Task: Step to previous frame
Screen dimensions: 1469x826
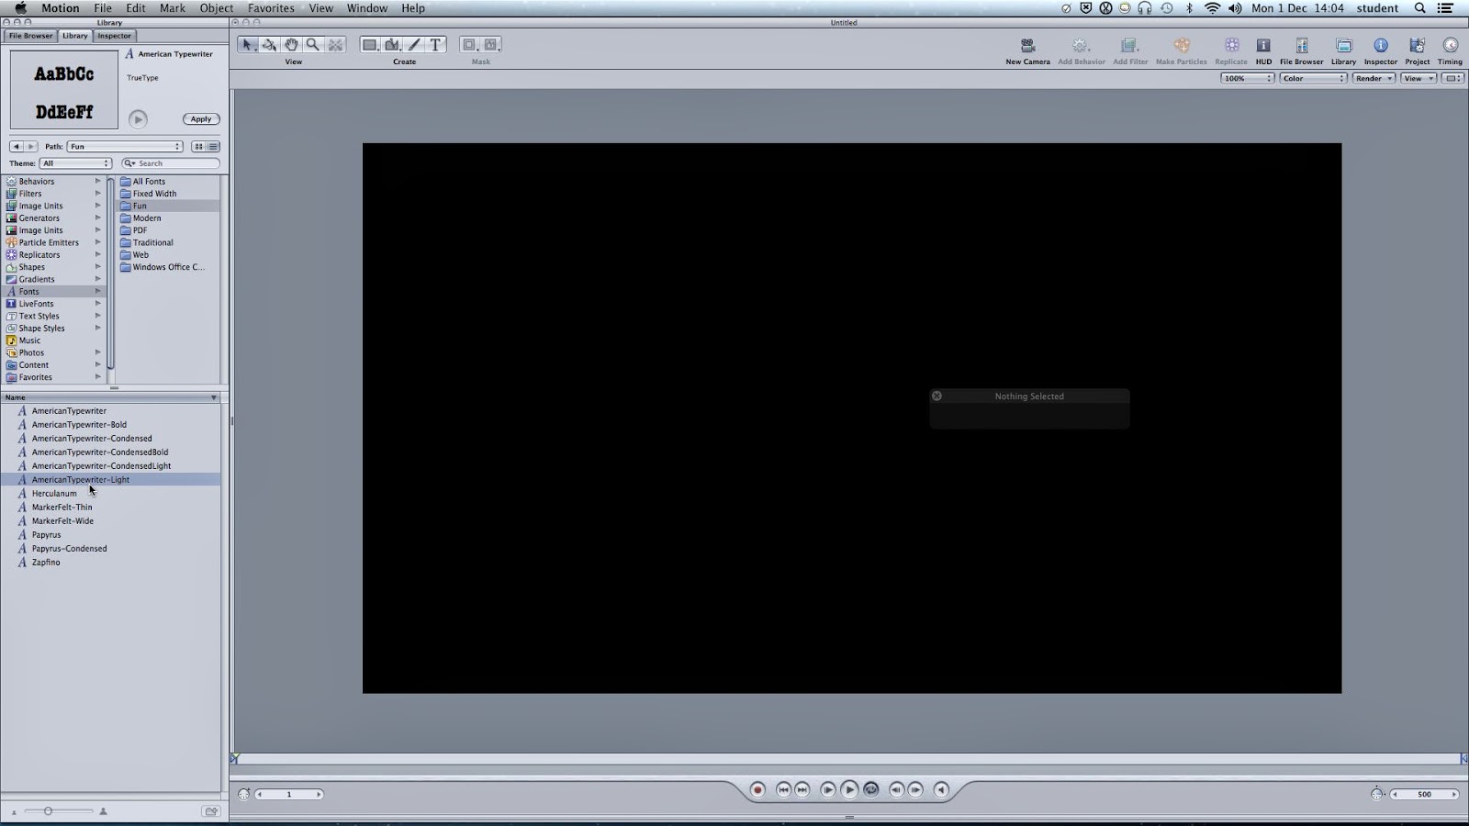Action: [x=896, y=789]
